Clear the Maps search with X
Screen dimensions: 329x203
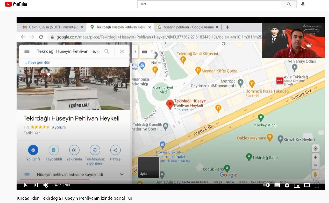coord(122,51)
